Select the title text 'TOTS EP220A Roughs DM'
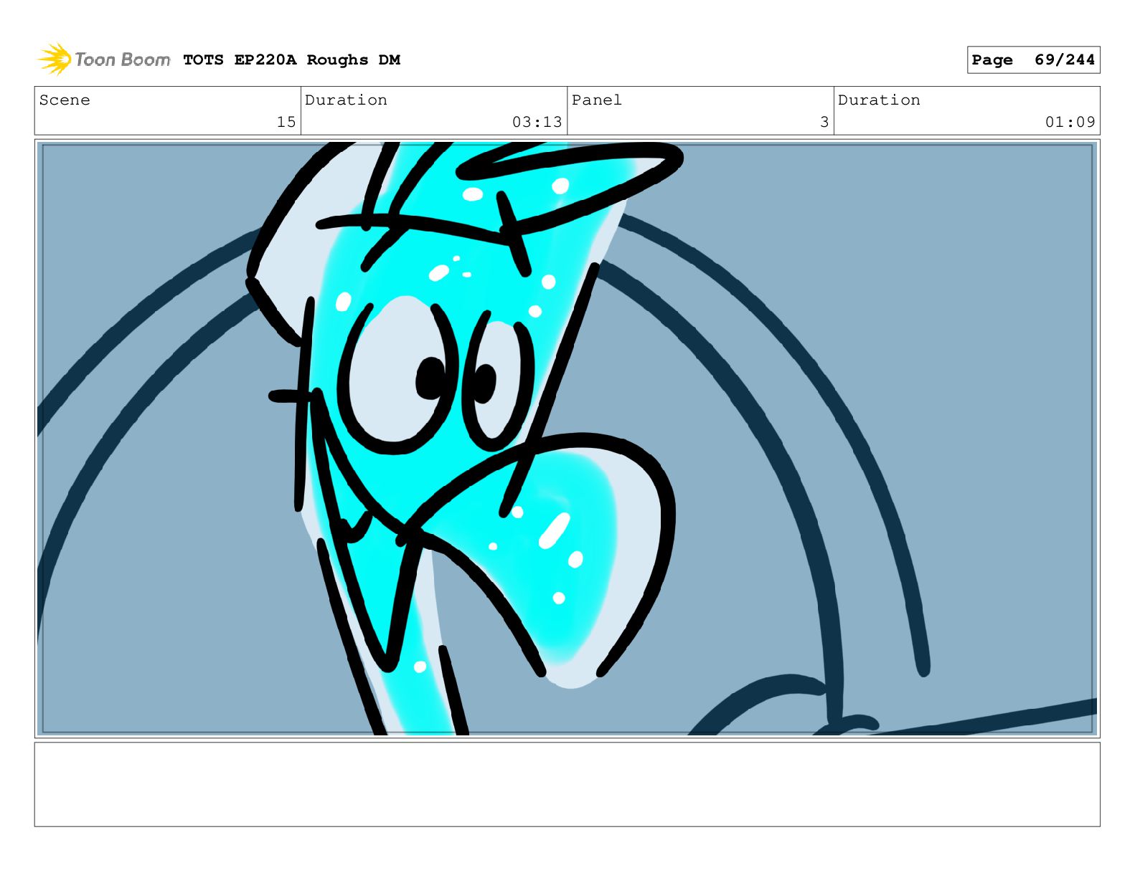Viewport: 1135px width, 878px height. 291,60
